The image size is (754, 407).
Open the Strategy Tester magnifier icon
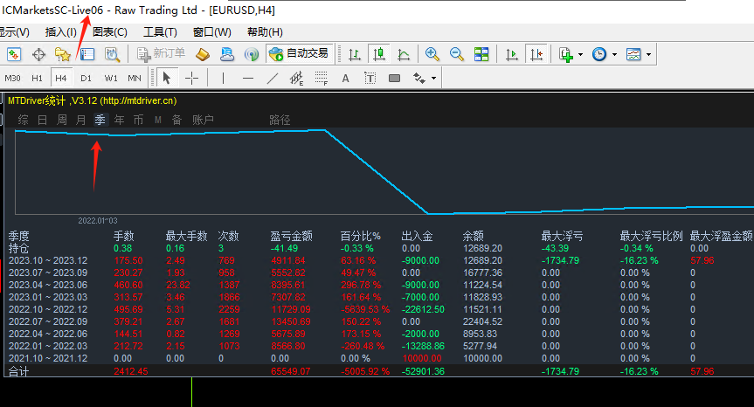(112, 54)
